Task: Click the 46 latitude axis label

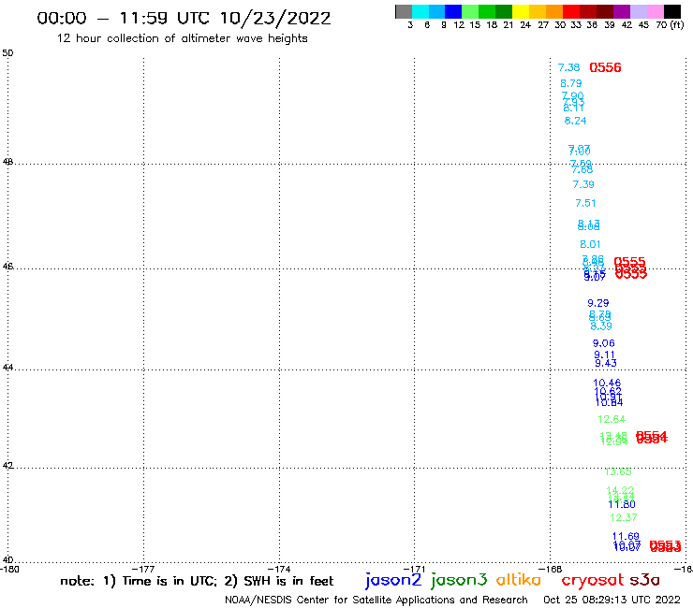Action: 7,267
